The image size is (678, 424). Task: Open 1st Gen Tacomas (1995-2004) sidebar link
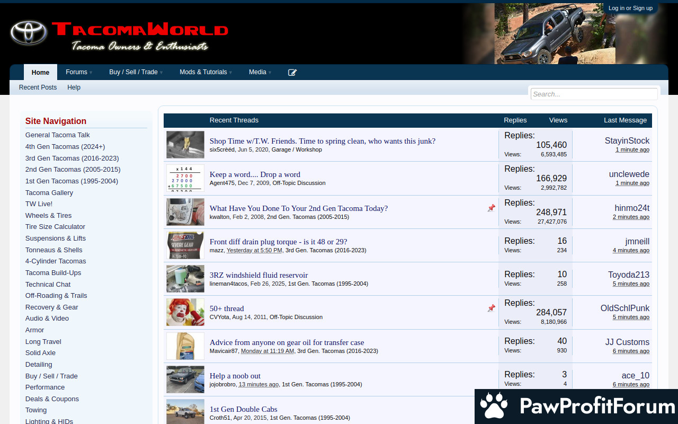pos(72,181)
